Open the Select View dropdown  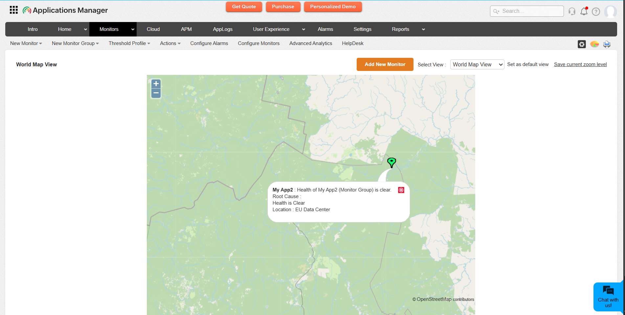click(x=477, y=64)
